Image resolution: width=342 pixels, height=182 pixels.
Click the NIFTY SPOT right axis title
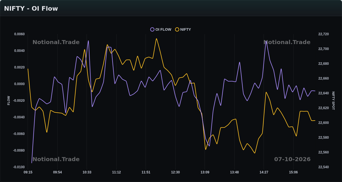(x=333, y=101)
